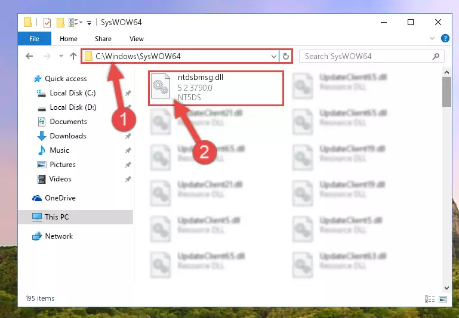The height and width of the screenshot is (318, 459).
Task: Select the ntdsbmsg.dll file name
Action: click(201, 77)
